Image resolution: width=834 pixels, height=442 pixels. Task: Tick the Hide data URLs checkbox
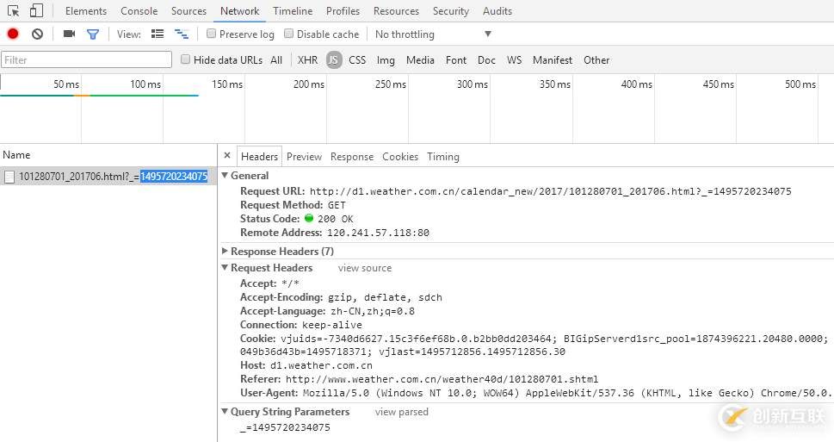pyautogui.click(x=186, y=59)
